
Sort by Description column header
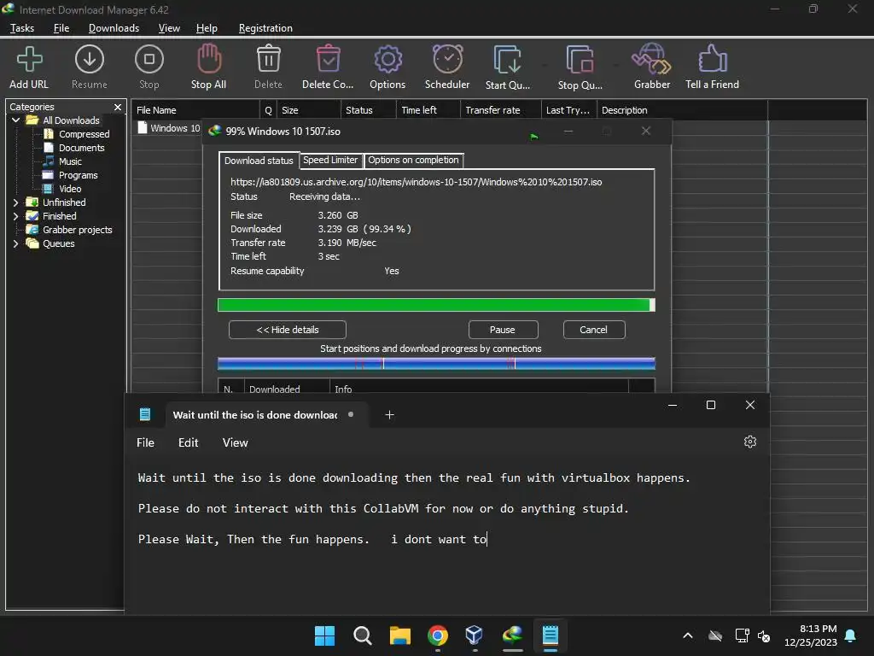click(x=682, y=110)
